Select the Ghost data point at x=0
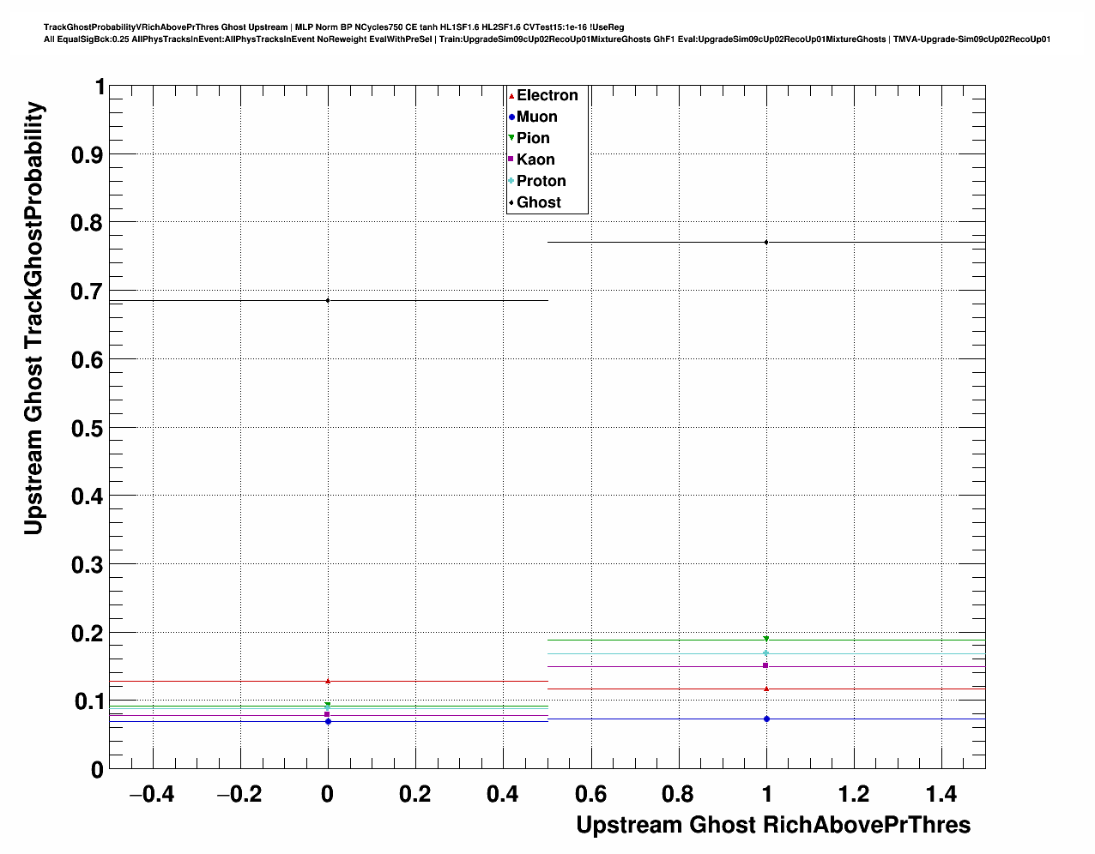Viewport: 1095px width, 854px height. click(328, 300)
